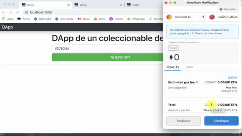The height and width of the screenshot is (136, 242).
Task: Open the Aula Digital bookmark
Action: 65,19
